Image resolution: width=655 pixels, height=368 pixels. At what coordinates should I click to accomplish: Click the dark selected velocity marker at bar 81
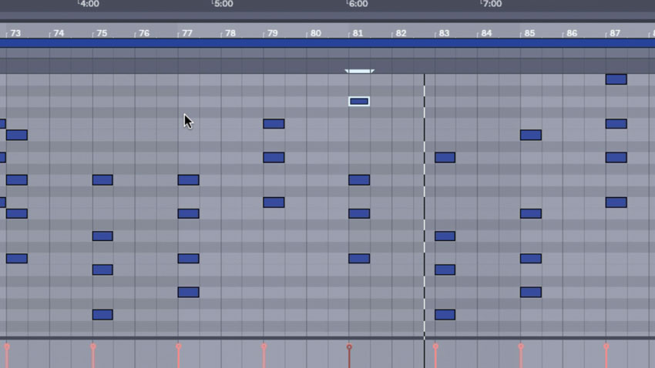coord(349,346)
